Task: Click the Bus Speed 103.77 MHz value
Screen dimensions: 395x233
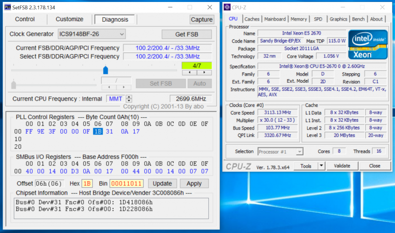Action: (277, 128)
